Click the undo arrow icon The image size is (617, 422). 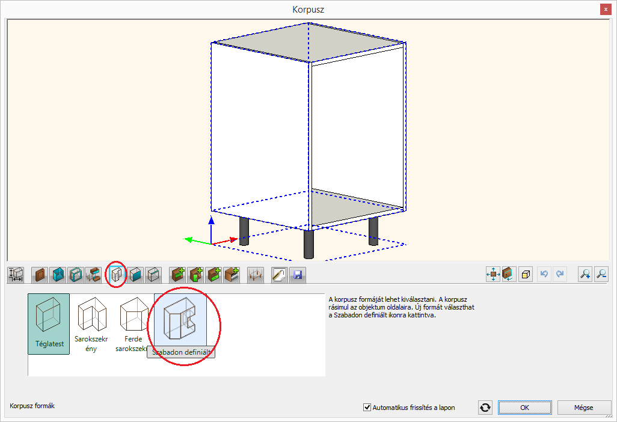point(544,274)
